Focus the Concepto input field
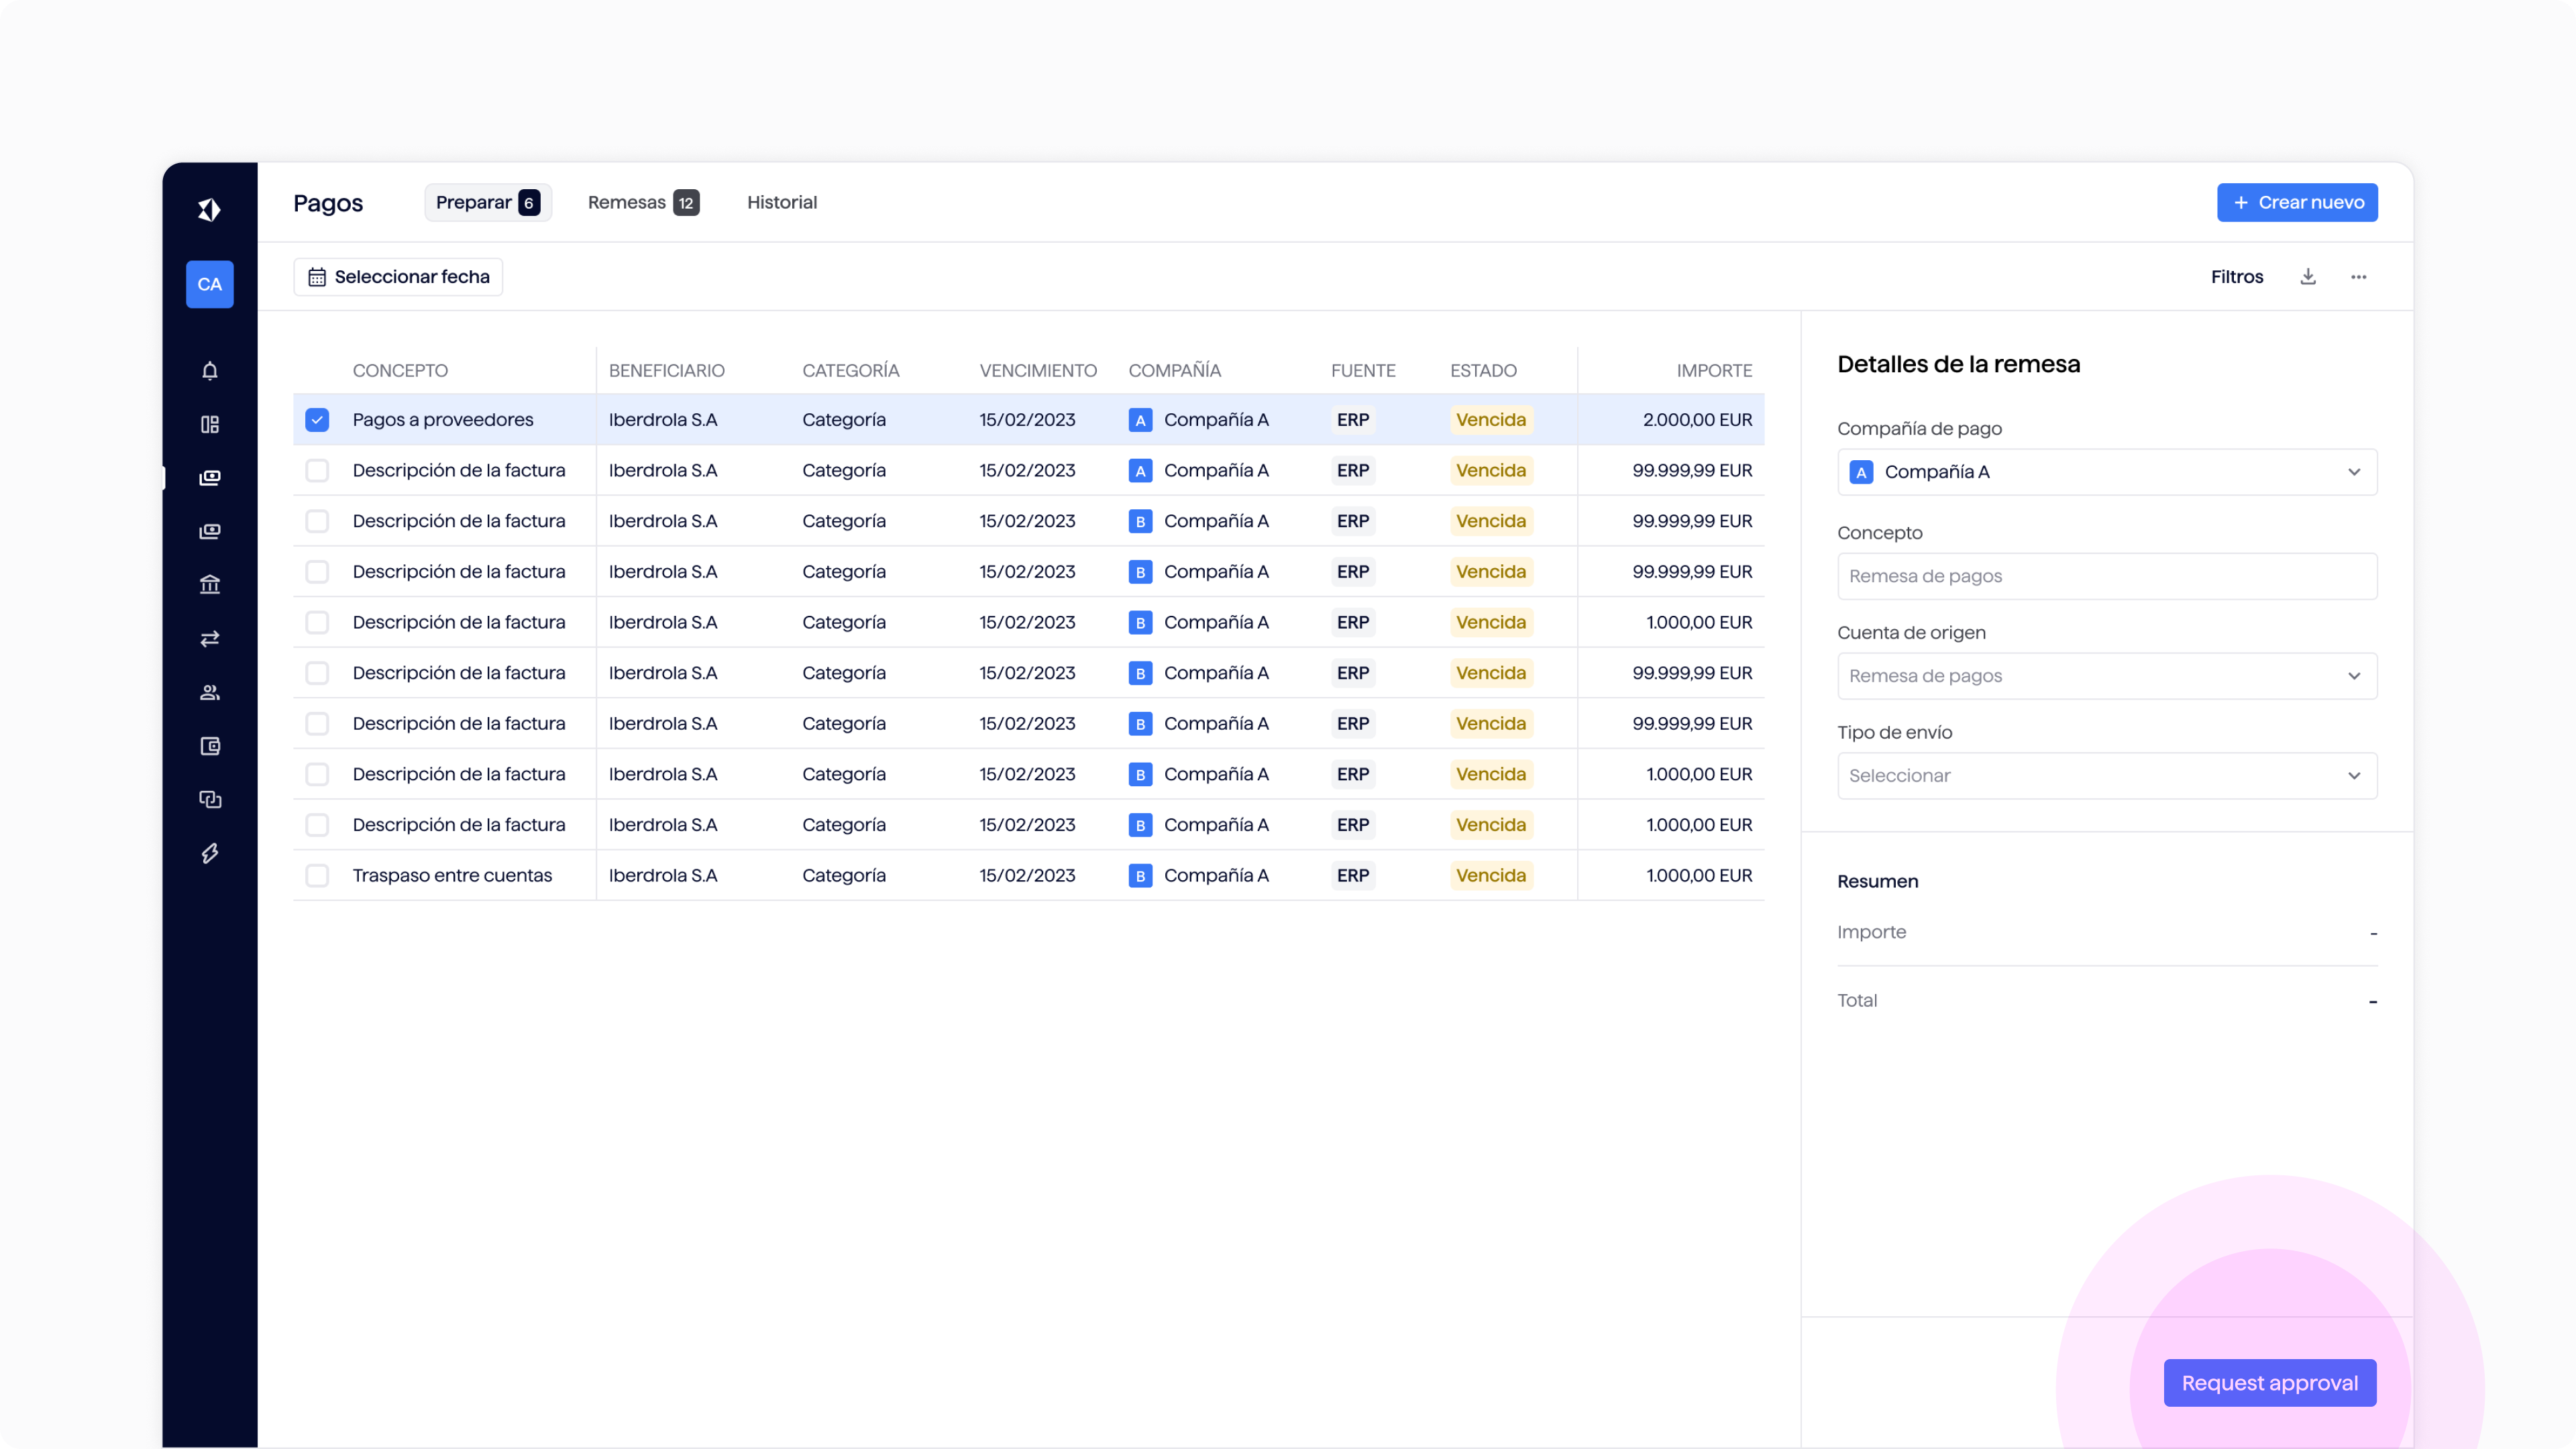Screen dimensions: 2576x1449 point(2107,576)
